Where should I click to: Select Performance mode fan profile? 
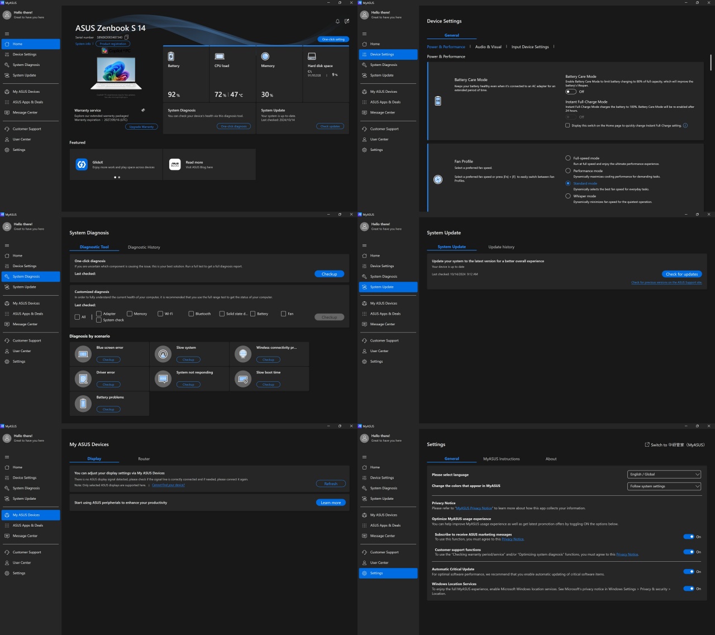click(x=568, y=170)
